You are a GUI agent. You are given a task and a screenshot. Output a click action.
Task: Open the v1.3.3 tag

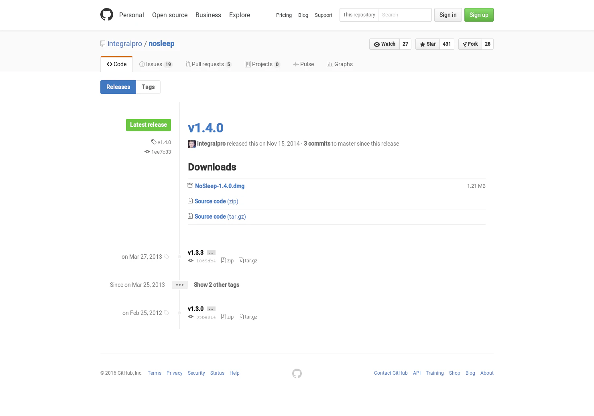pos(195,253)
